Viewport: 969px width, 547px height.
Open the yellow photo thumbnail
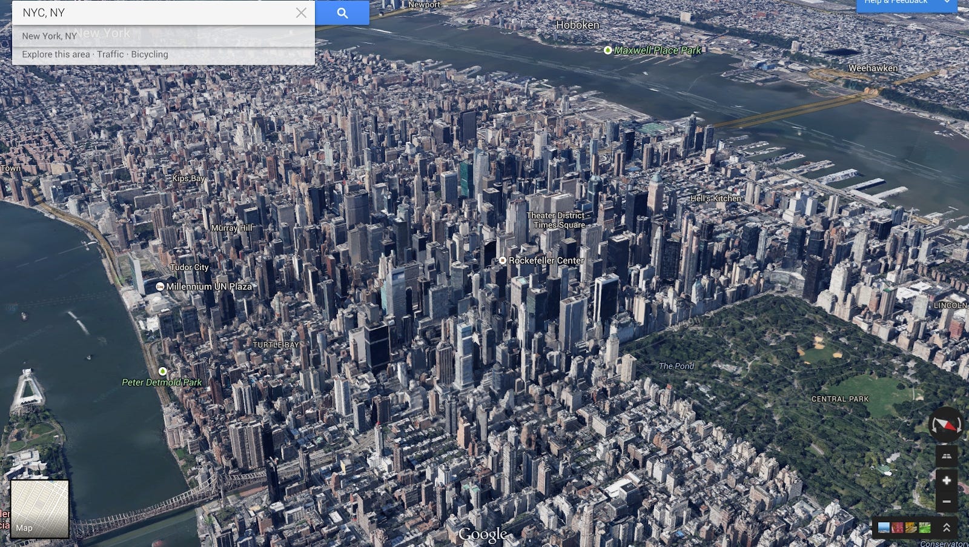click(x=911, y=528)
